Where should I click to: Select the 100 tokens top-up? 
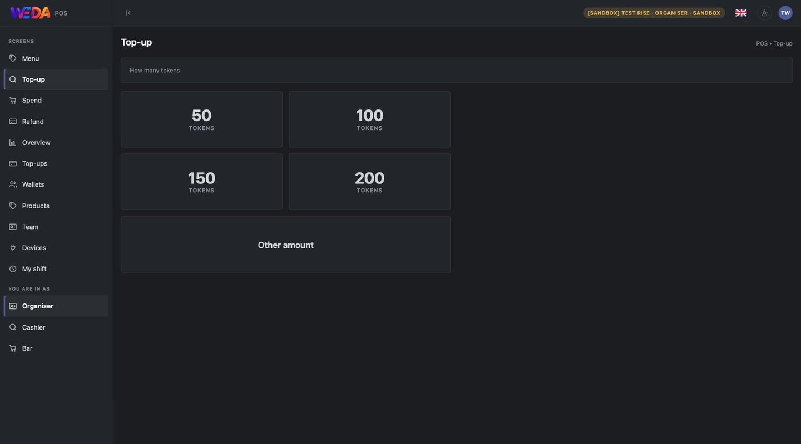tap(370, 119)
